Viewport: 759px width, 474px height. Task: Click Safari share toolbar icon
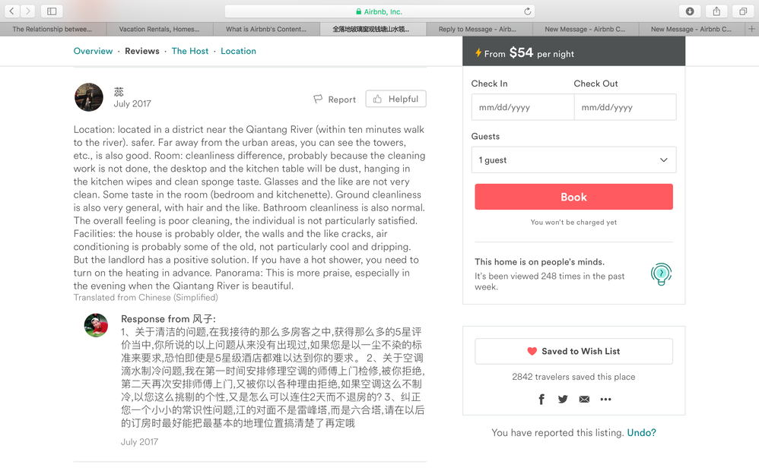(716, 11)
